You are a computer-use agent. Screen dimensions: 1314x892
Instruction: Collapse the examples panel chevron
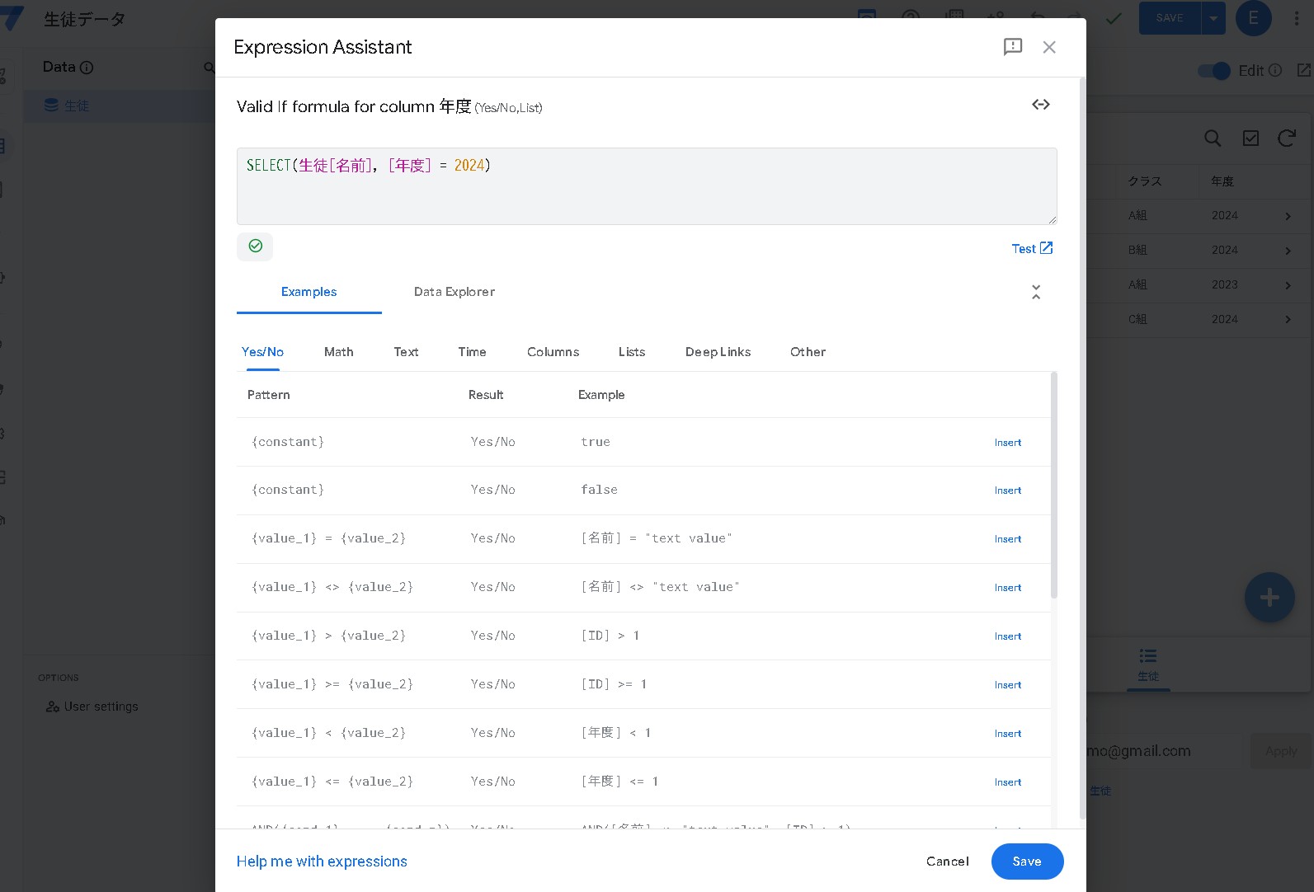click(x=1036, y=292)
